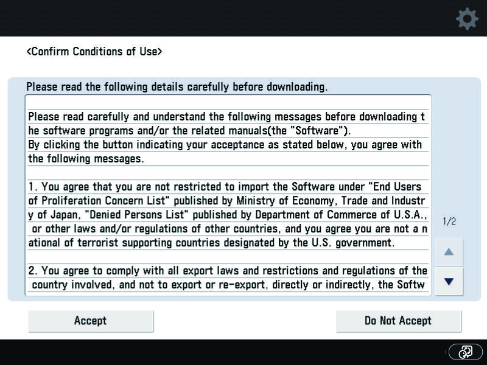The height and width of the screenshot is (365, 487).
Task: Select the 1/2 page indicator
Action: pyautogui.click(x=449, y=221)
